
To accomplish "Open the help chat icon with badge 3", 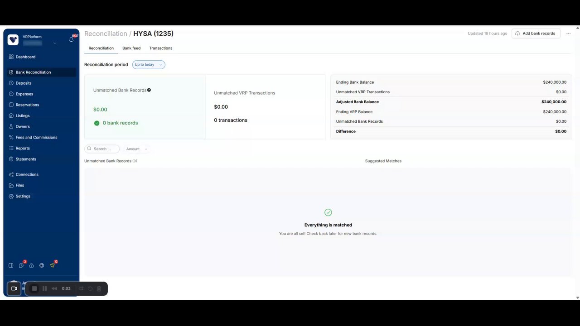I will pos(21,265).
